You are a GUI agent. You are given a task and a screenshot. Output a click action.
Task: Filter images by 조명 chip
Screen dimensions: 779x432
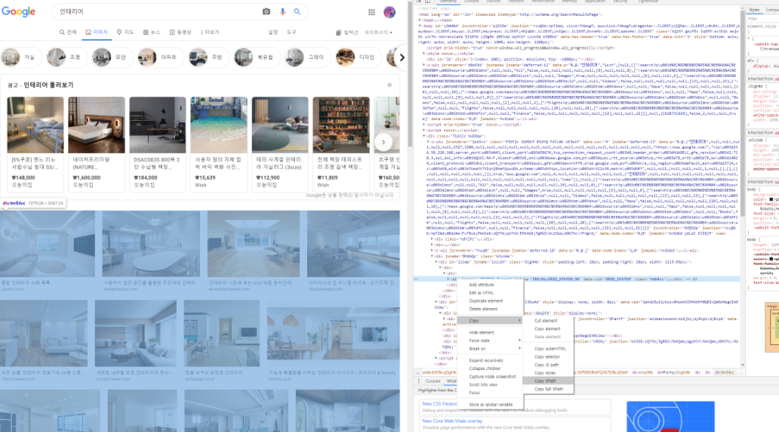[x=66, y=57]
